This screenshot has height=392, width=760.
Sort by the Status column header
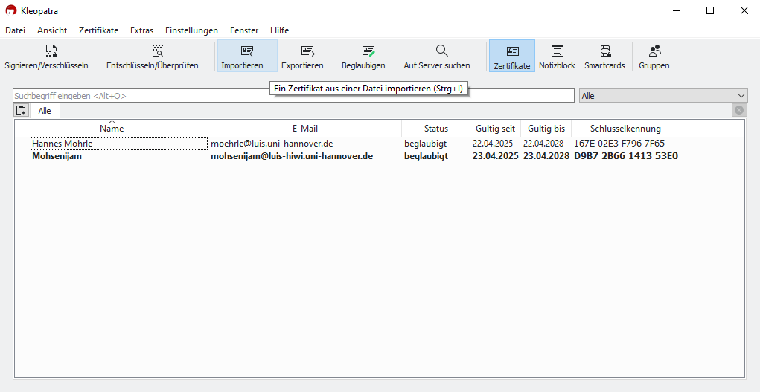click(x=435, y=129)
